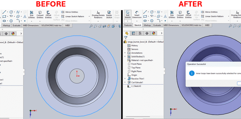241x119 pixels.
Task: Open Smart Dimension dropdown in AFTER window
Action: coord(137,21)
